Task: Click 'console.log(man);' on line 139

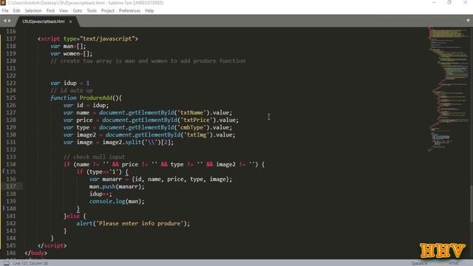Action: pyautogui.click(x=117, y=201)
